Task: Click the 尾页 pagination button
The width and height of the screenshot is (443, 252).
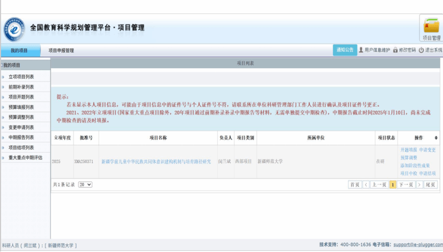Action: coord(431,184)
